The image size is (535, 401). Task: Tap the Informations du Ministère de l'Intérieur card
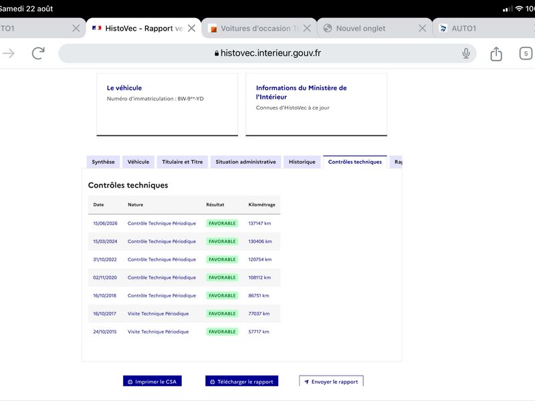coord(316,104)
